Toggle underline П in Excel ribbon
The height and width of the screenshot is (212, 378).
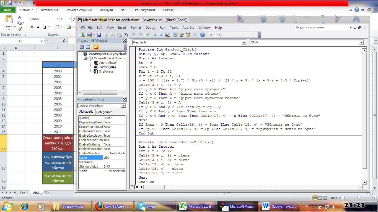(45, 27)
